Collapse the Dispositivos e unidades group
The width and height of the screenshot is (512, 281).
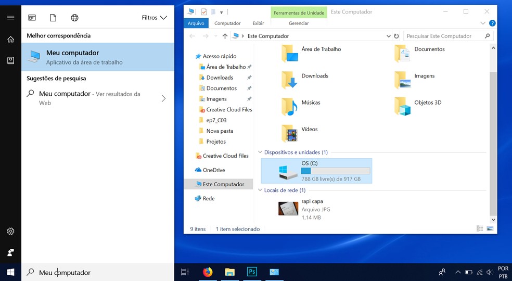[x=261, y=152]
